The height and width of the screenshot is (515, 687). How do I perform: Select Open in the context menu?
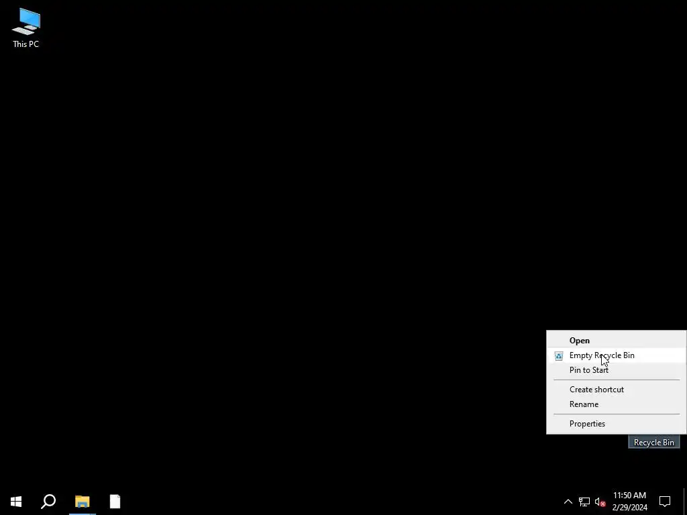[x=616, y=340]
